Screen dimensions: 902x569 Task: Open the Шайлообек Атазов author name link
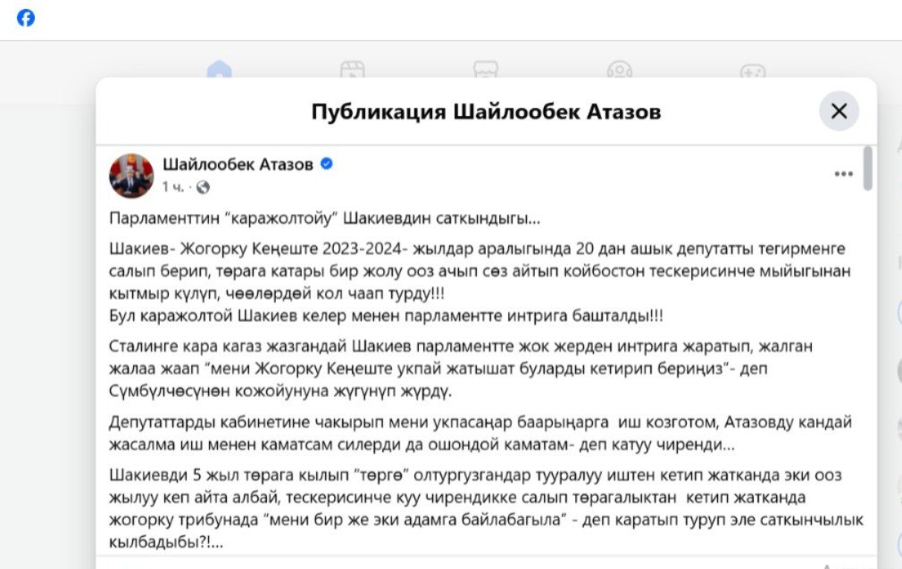pos(238,164)
